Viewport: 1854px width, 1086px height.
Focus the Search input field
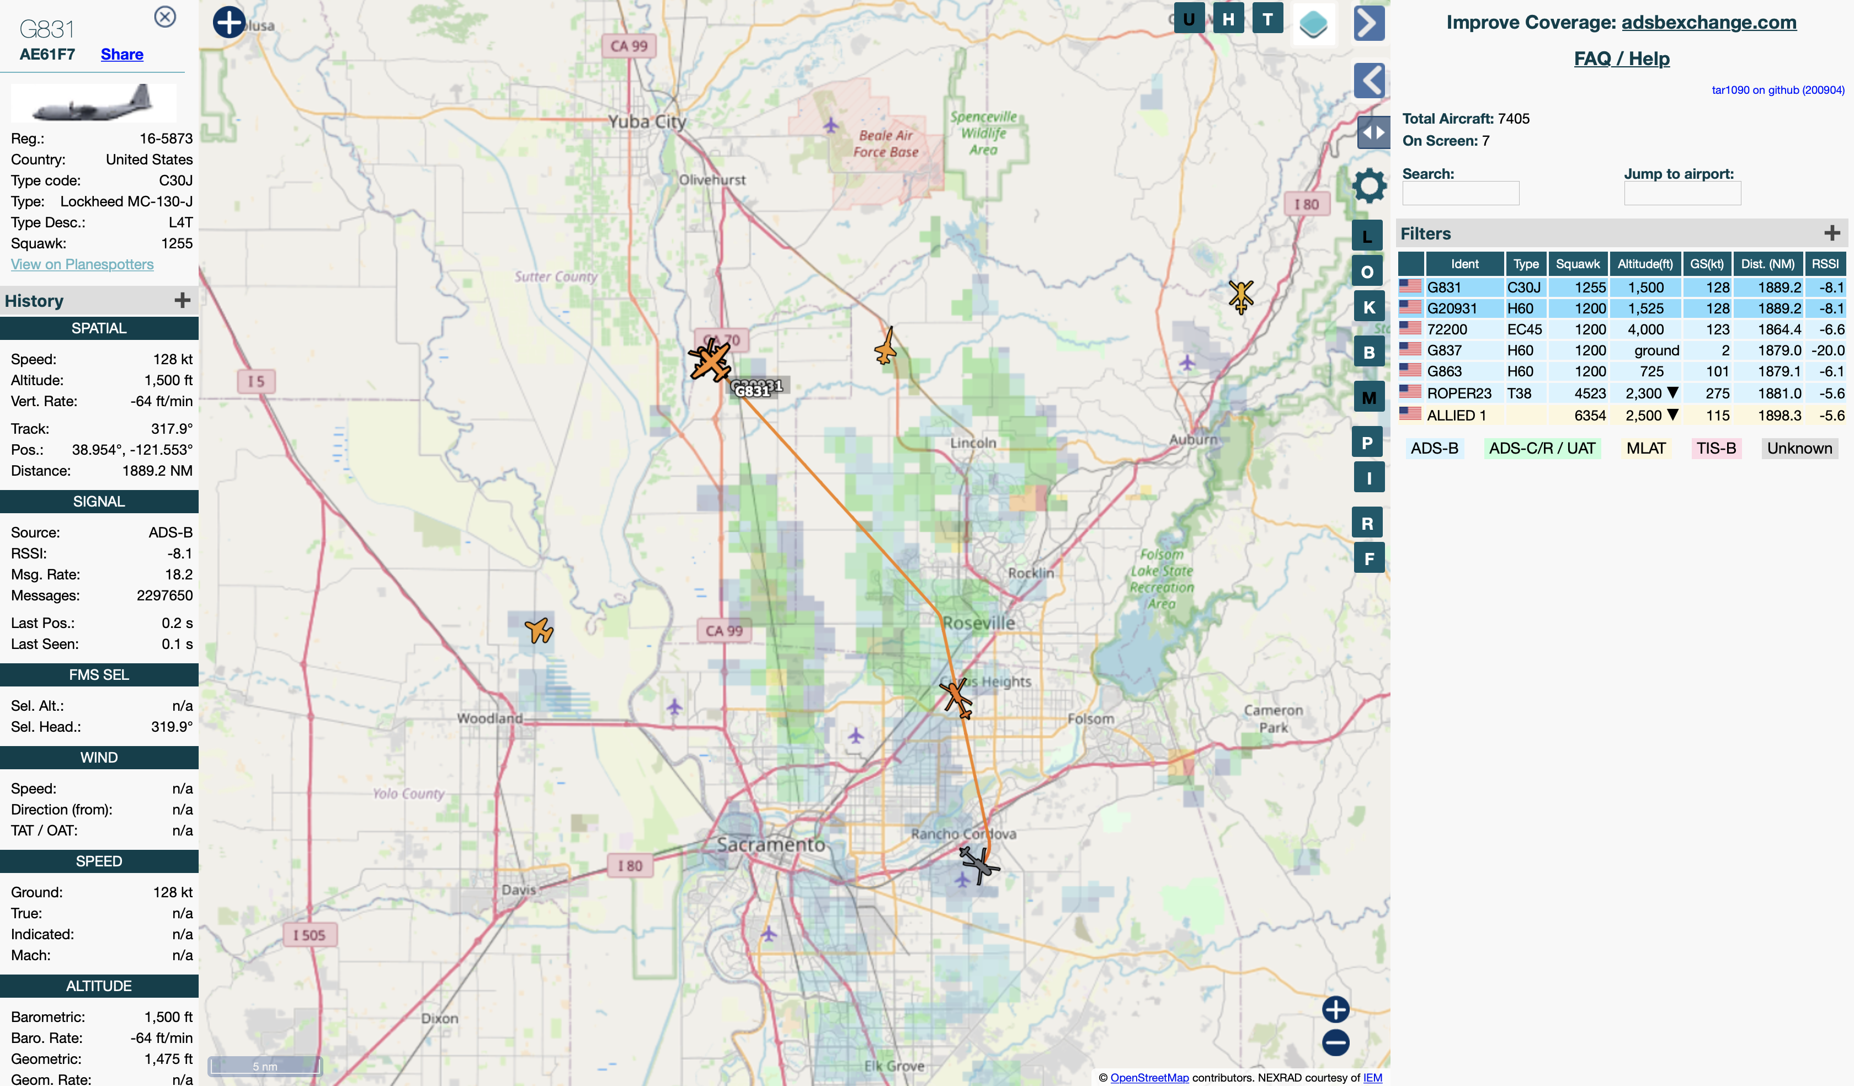click(x=1461, y=194)
